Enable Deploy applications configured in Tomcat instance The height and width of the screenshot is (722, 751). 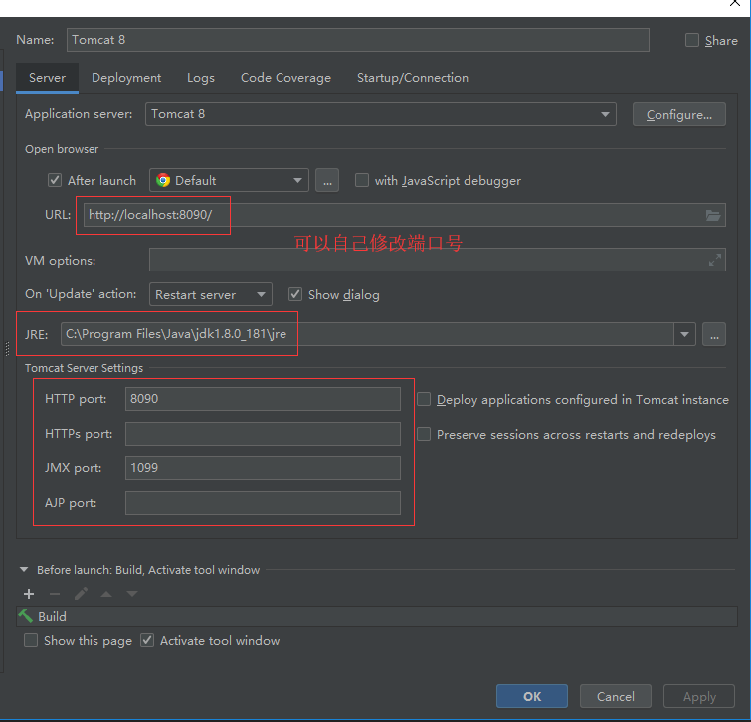424,399
